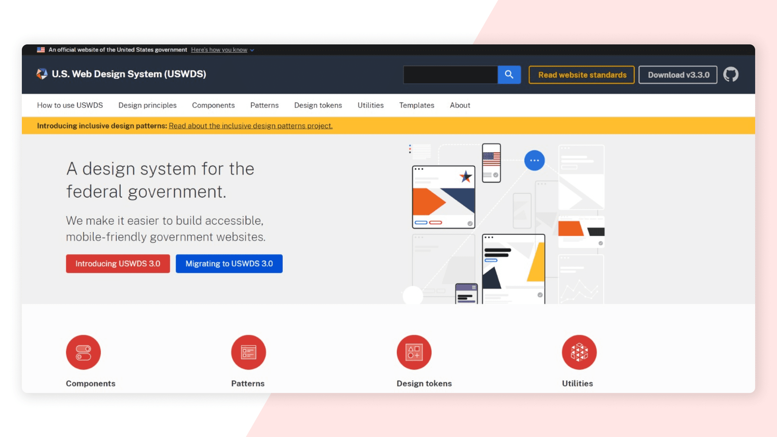This screenshot has width=777, height=437.
Task: Click the Utilities heading below icons
Action: coord(577,383)
